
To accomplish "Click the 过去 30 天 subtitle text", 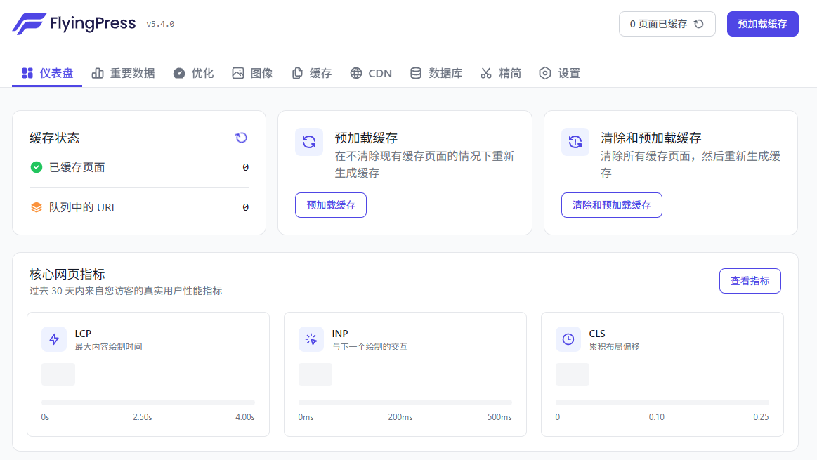I will coord(126,291).
